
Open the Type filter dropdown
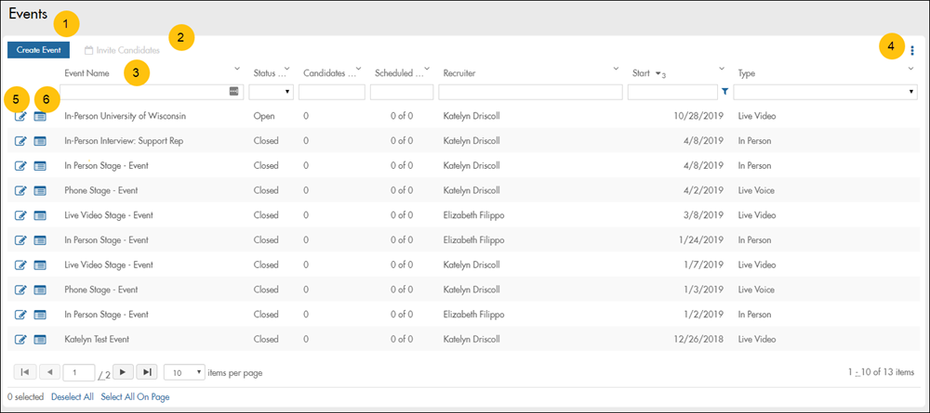pyautogui.click(x=826, y=92)
